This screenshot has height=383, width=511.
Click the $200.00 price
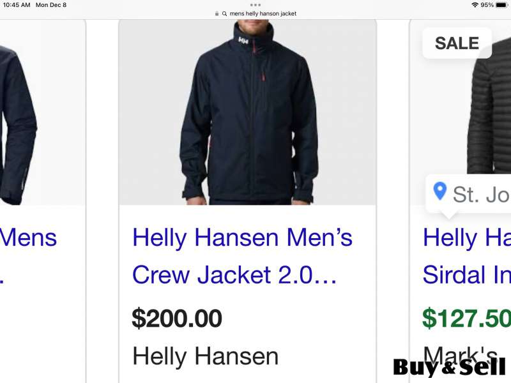pos(177,318)
